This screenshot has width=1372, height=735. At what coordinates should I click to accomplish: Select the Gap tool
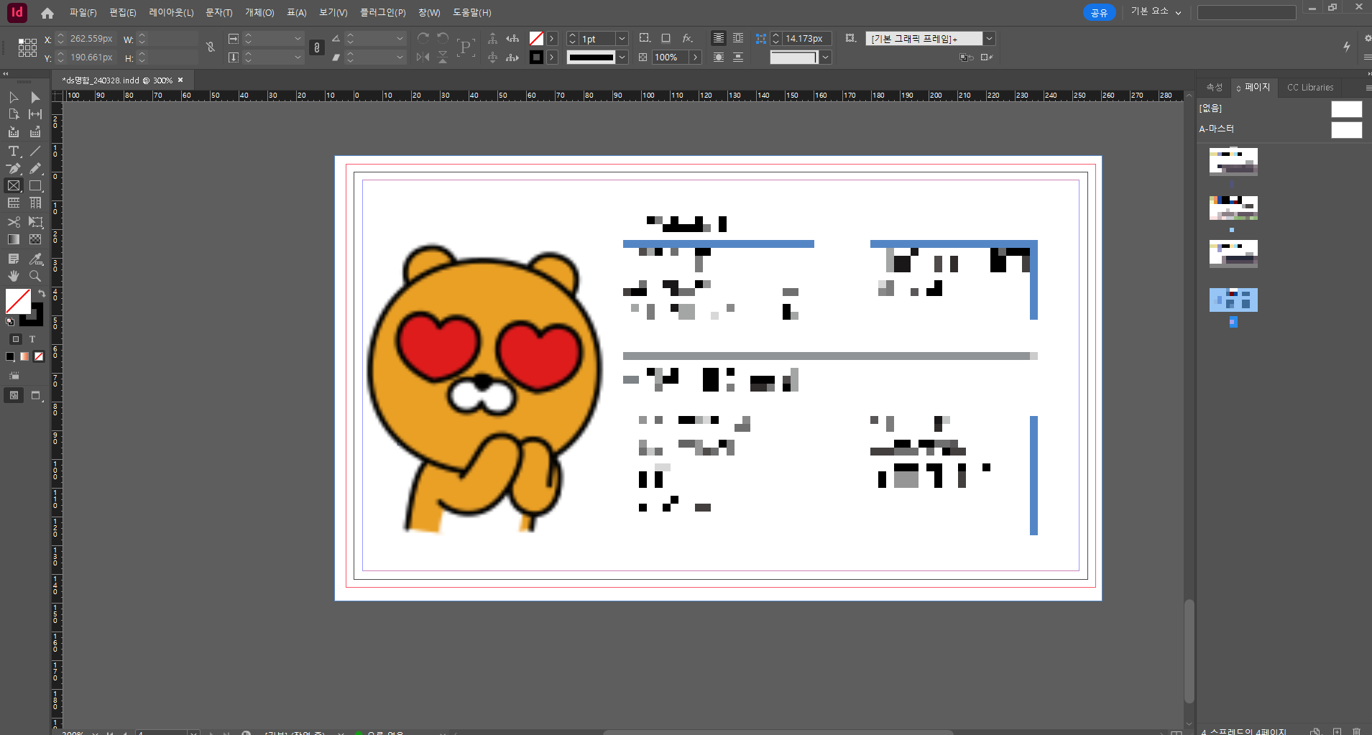[x=35, y=114]
